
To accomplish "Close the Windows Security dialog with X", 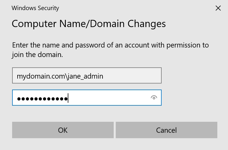I will [x=218, y=8].
